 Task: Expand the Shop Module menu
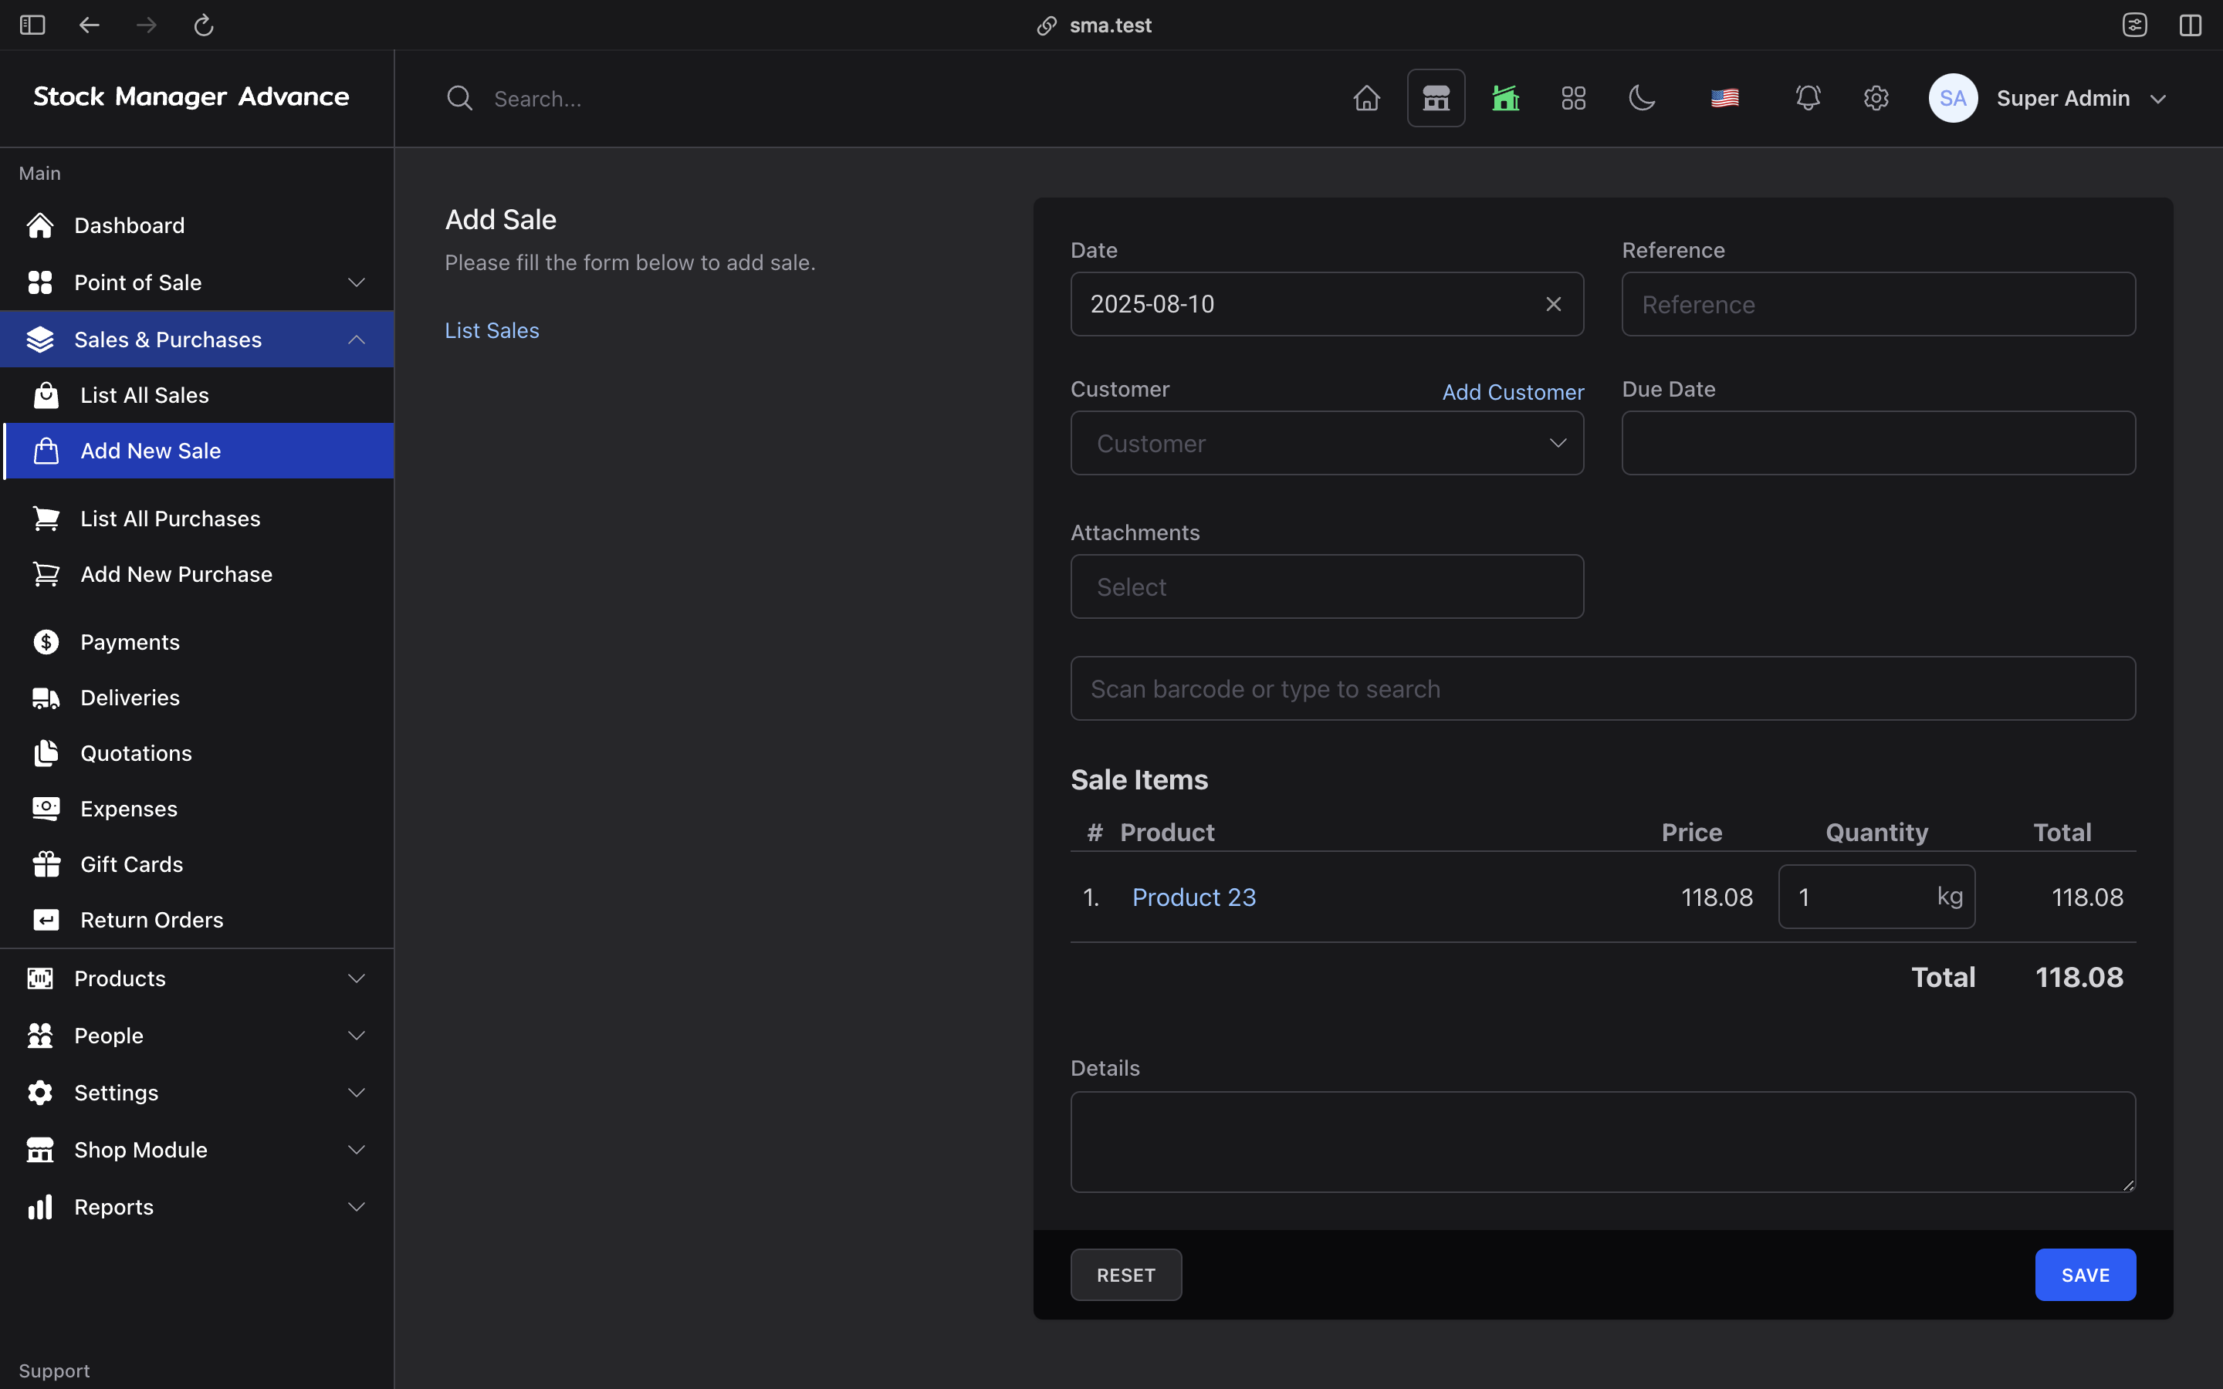point(197,1149)
